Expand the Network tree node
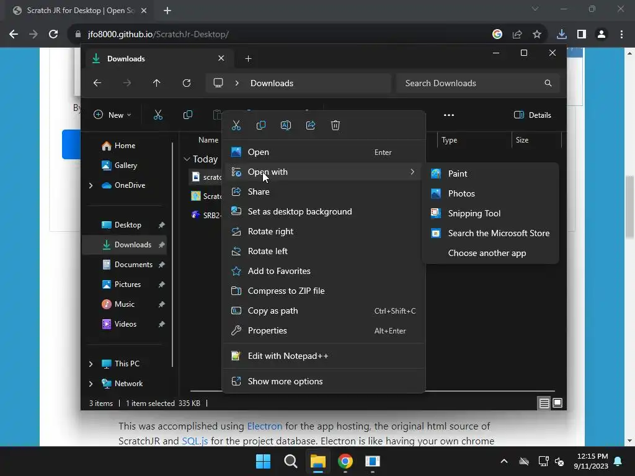 (x=91, y=384)
